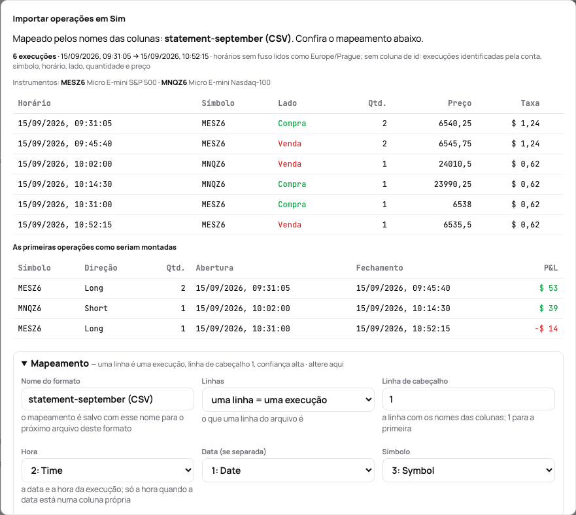Select the price 6540,25
The height and width of the screenshot is (515, 576).
[x=455, y=124]
